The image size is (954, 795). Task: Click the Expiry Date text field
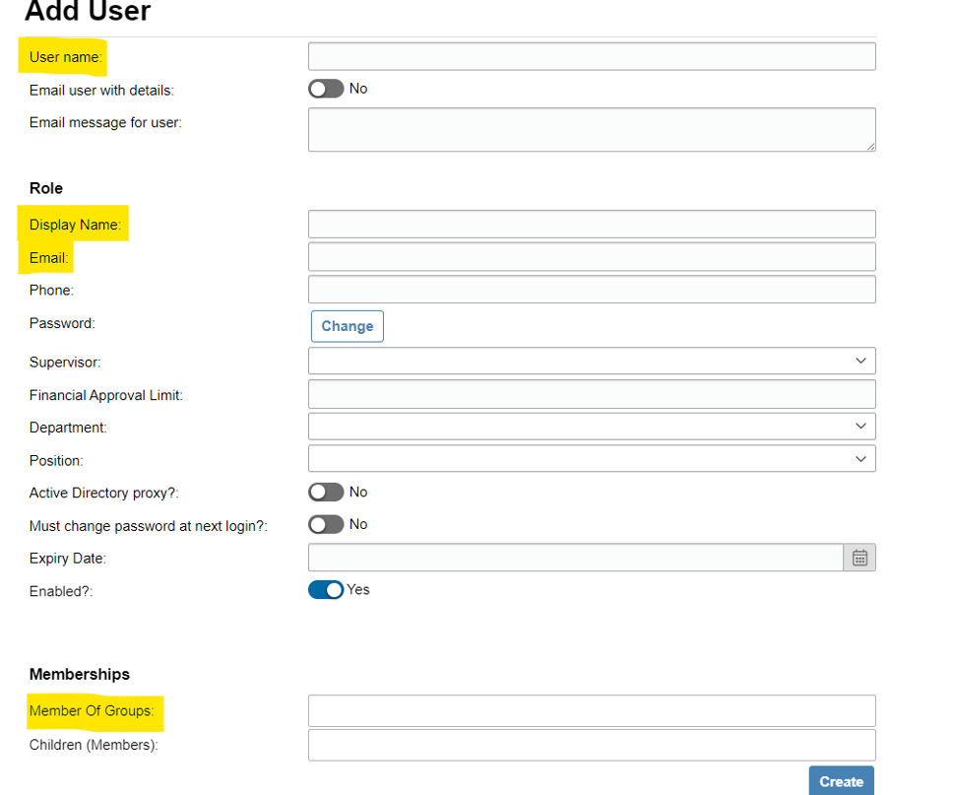(x=576, y=558)
